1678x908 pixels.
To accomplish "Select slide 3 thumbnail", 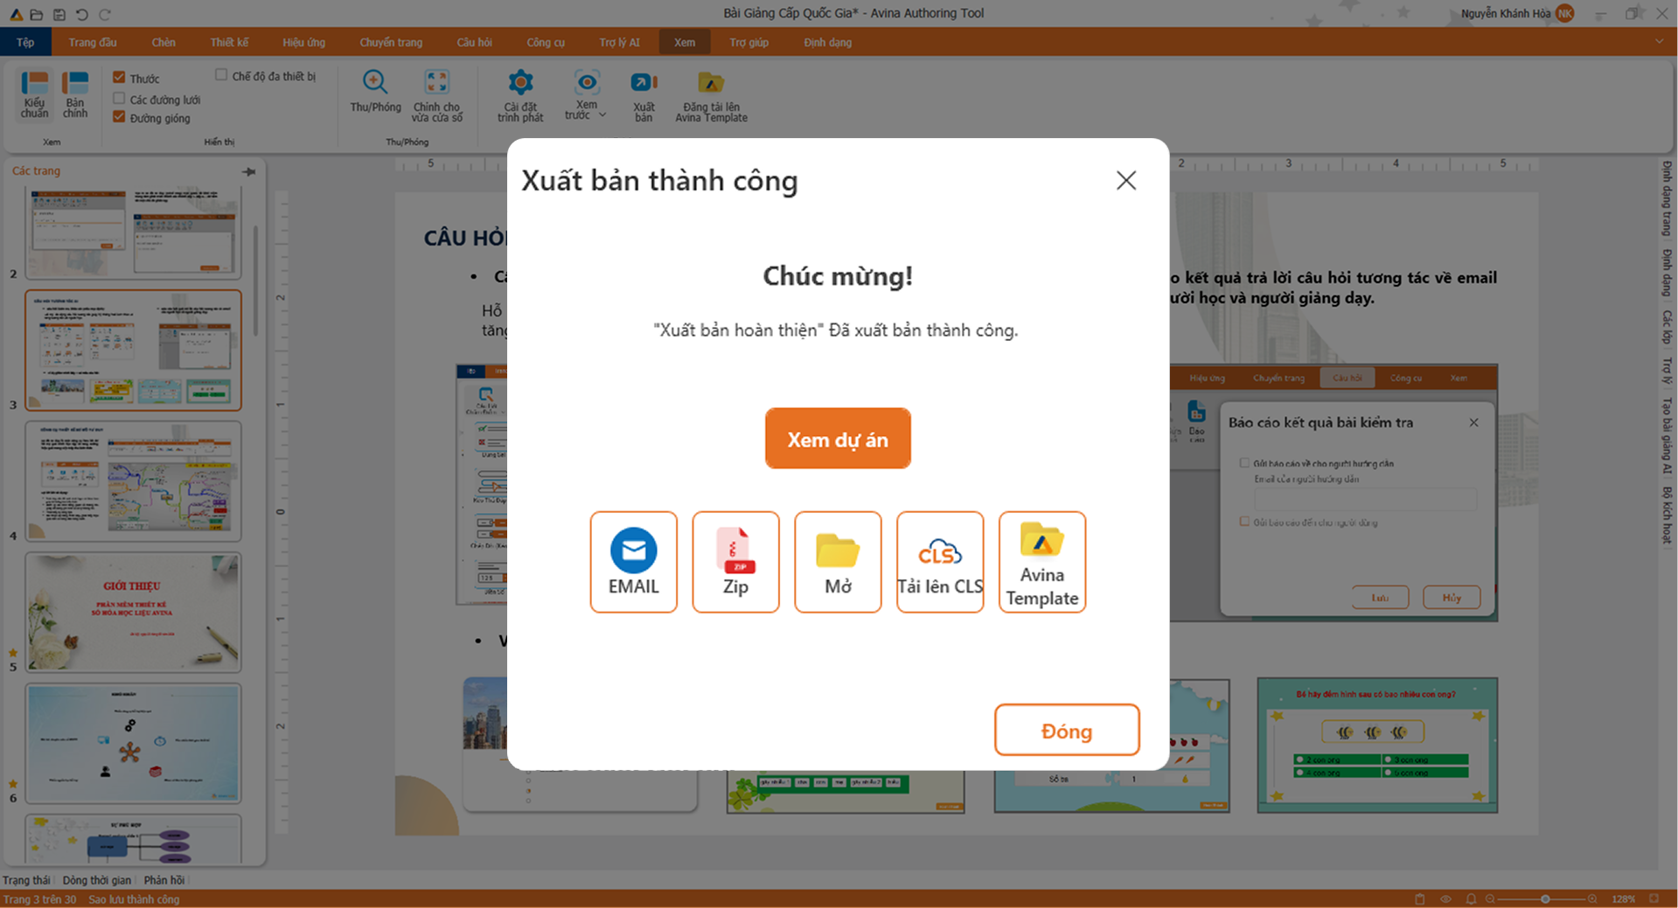I will (133, 350).
